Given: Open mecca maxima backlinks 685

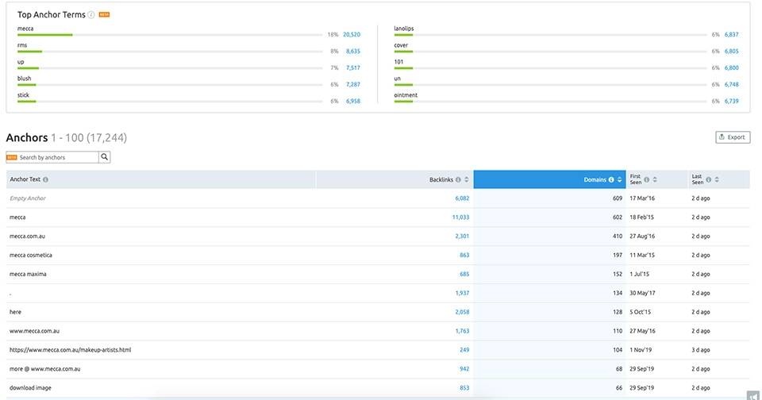Looking at the screenshot, I should 464,274.
